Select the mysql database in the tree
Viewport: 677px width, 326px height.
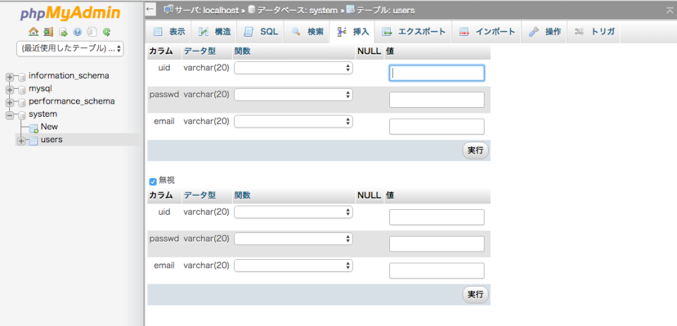(x=40, y=89)
